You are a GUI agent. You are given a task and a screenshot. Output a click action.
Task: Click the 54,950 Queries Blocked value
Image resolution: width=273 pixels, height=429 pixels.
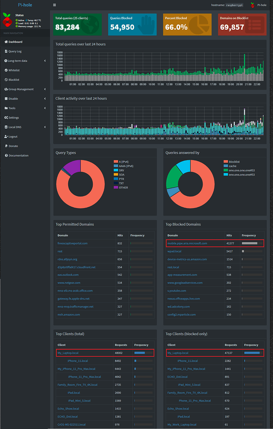click(x=122, y=27)
